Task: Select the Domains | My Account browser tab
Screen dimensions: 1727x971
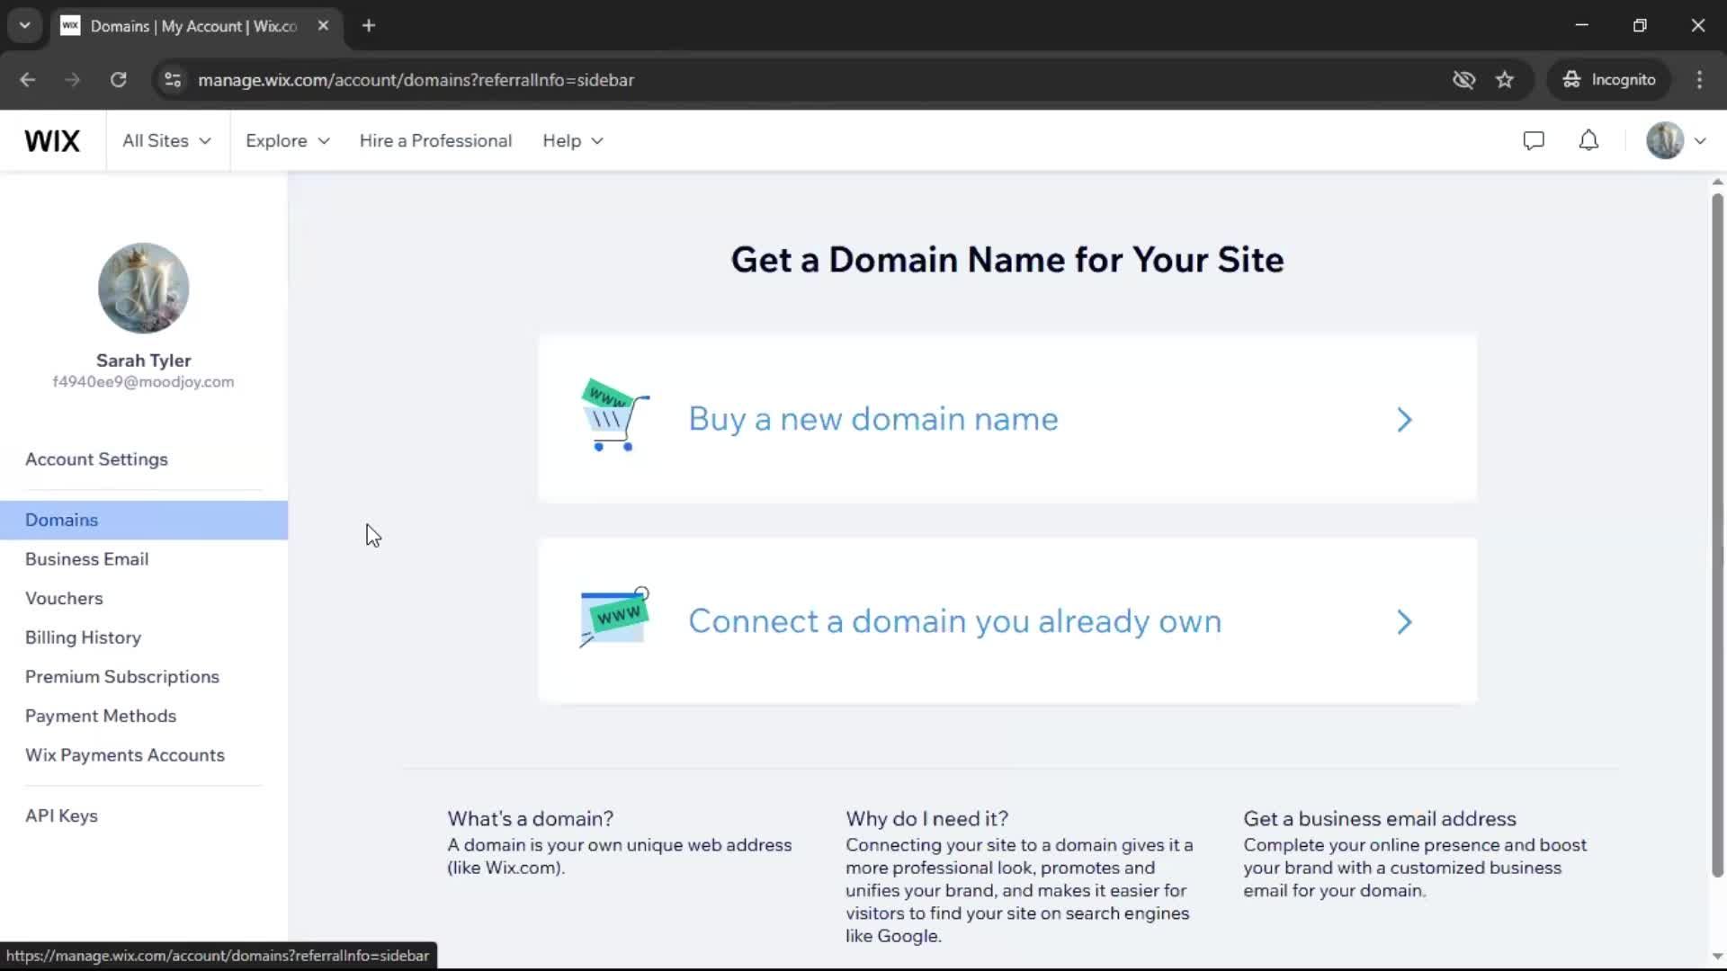Action: (x=193, y=26)
